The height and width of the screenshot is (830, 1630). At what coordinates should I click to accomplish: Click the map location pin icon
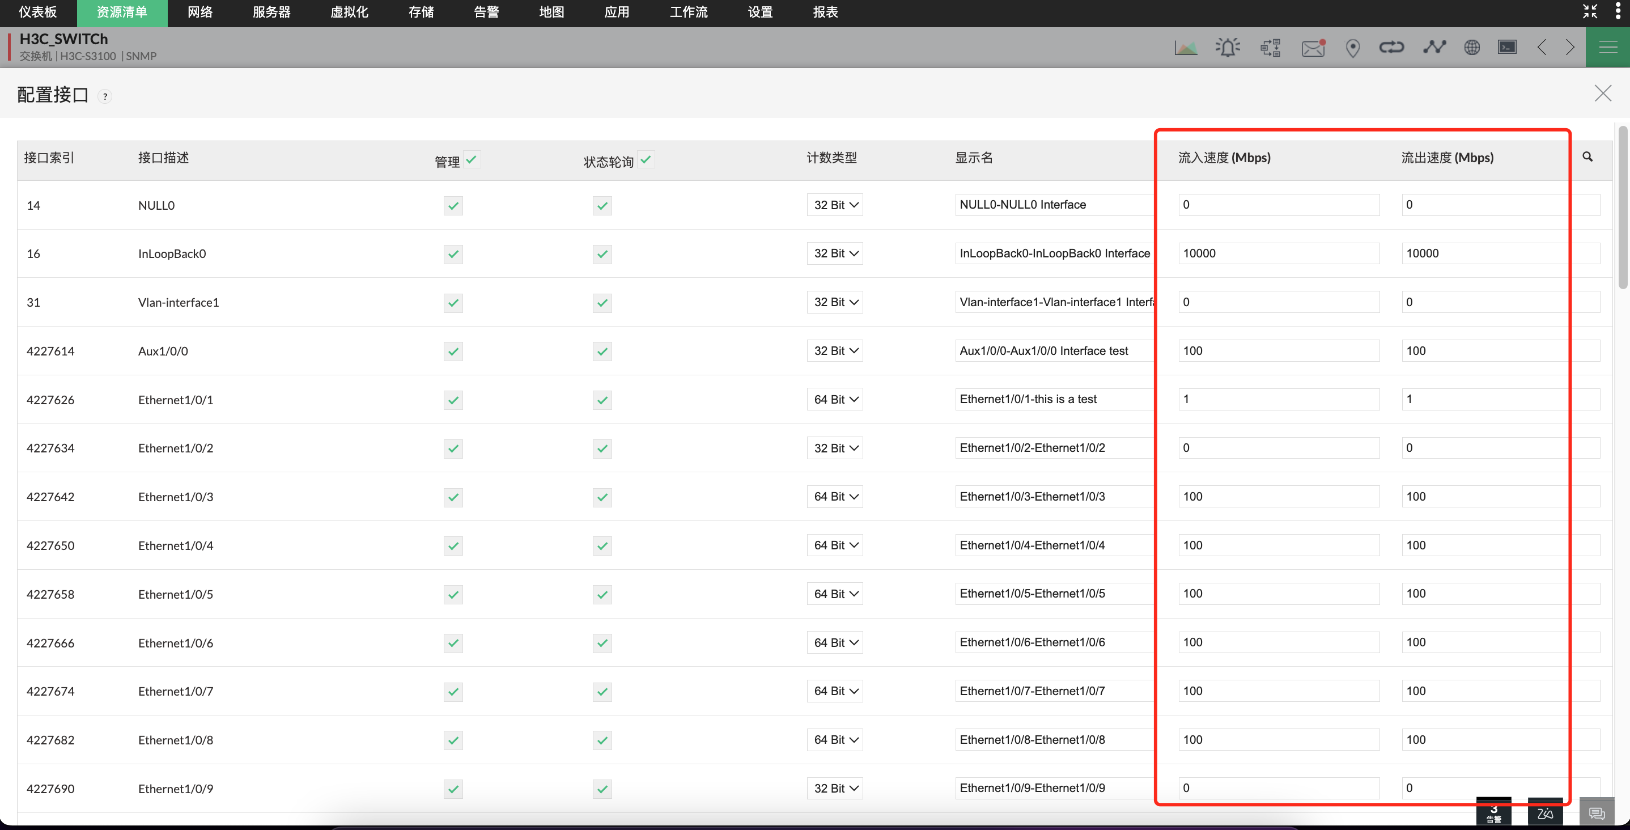(1353, 48)
